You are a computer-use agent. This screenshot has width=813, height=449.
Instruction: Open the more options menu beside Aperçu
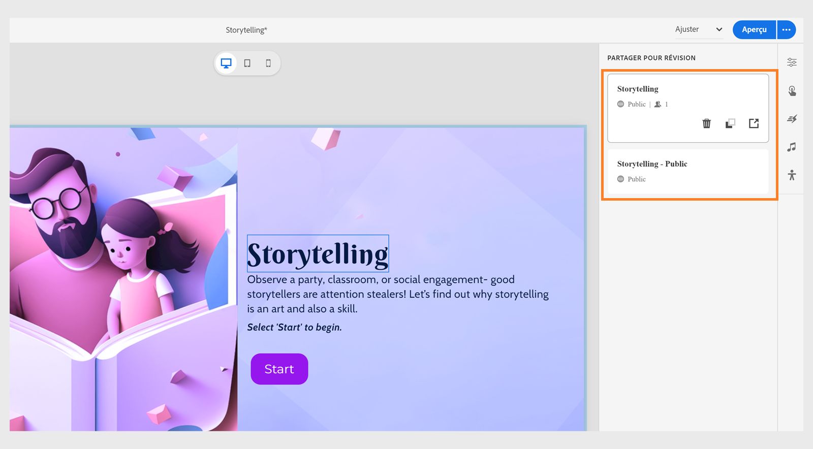pyautogui.click(x=787, y=29)
